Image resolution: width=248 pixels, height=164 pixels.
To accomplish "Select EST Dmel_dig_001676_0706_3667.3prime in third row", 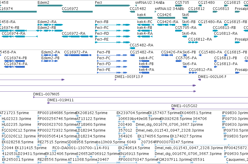I will point(169,125).
